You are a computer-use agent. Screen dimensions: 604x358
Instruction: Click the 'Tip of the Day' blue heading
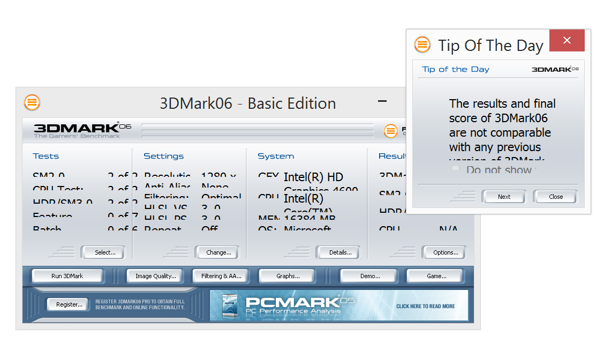(455, 69)
